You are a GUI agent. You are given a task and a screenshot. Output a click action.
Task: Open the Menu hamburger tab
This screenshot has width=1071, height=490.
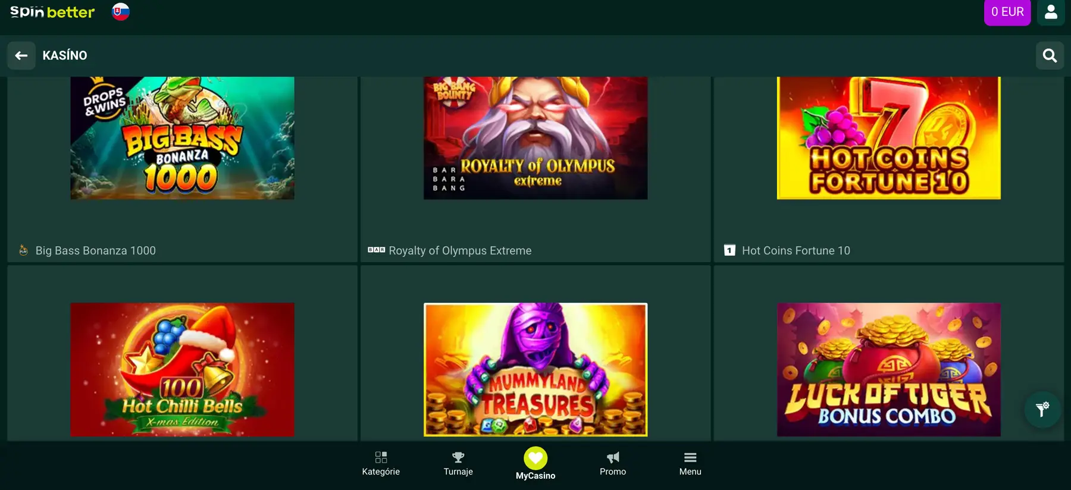[x=690, y=464]
